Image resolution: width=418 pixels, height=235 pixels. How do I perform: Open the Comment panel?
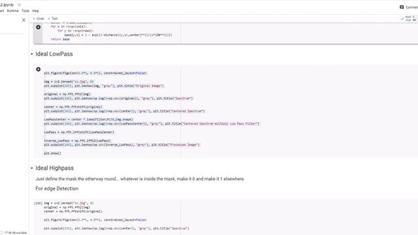click(409, 7)
